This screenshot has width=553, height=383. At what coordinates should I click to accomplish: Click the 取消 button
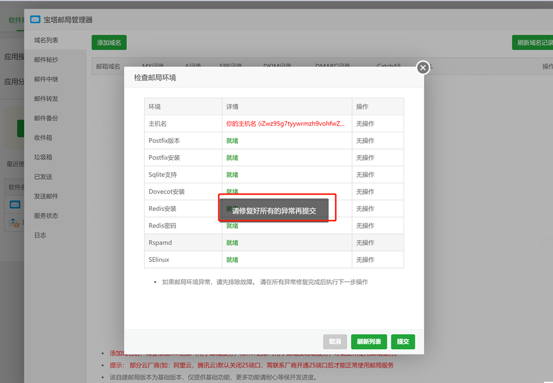pyautogui.click(x=335, y=341)
